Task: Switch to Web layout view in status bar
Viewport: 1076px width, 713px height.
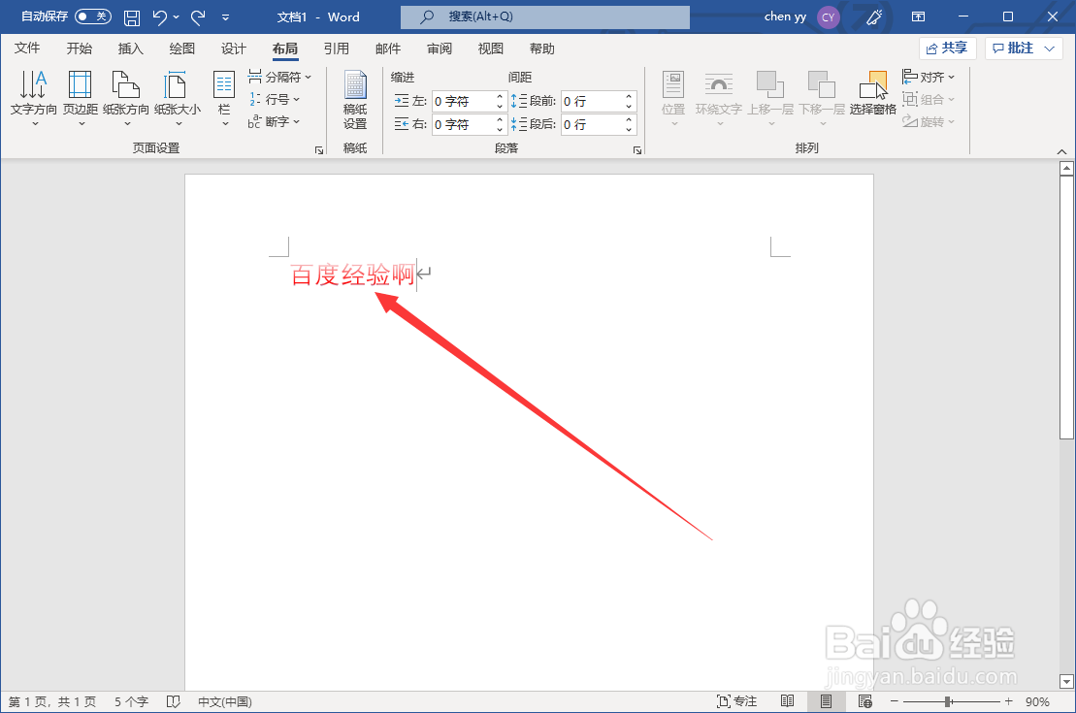Action: [x=864, y=699]
